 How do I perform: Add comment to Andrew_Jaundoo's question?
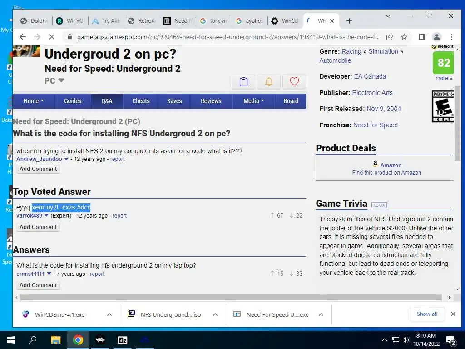click(38, 169)
